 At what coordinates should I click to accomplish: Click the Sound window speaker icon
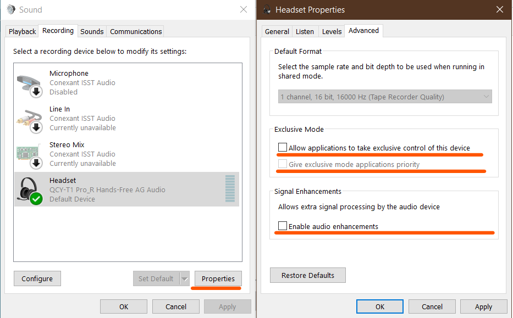click(10, 10)
